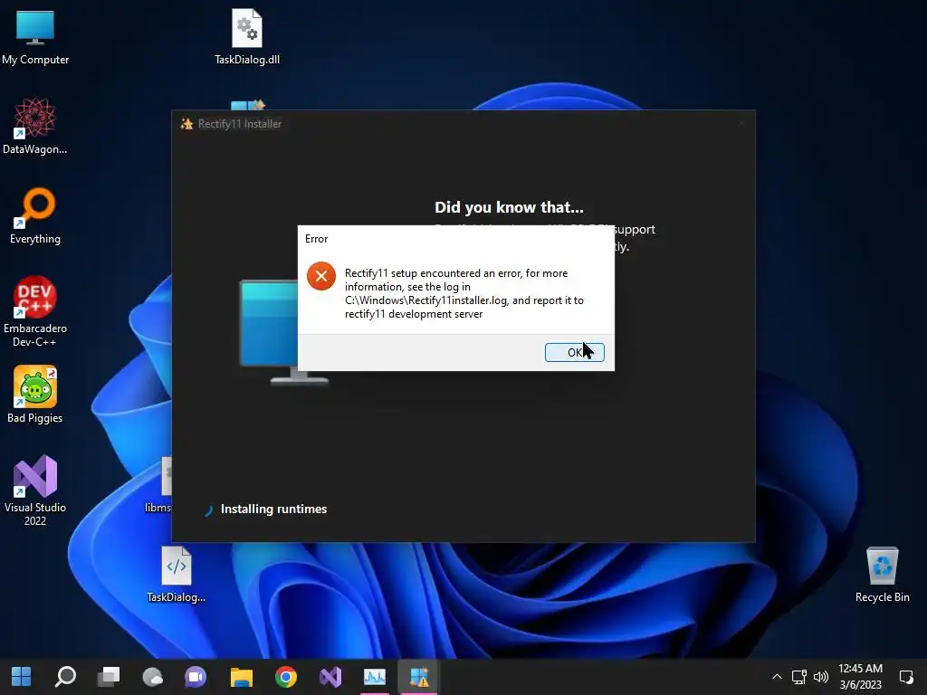
Task: Click the red error X icon
Action: [321, 276]
